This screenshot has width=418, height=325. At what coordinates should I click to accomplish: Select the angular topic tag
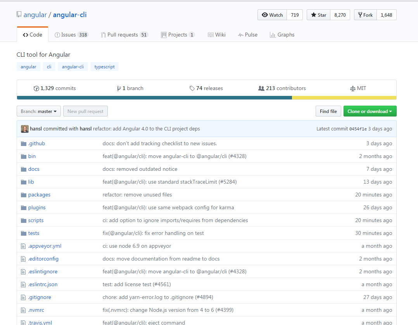click(29, 67)
